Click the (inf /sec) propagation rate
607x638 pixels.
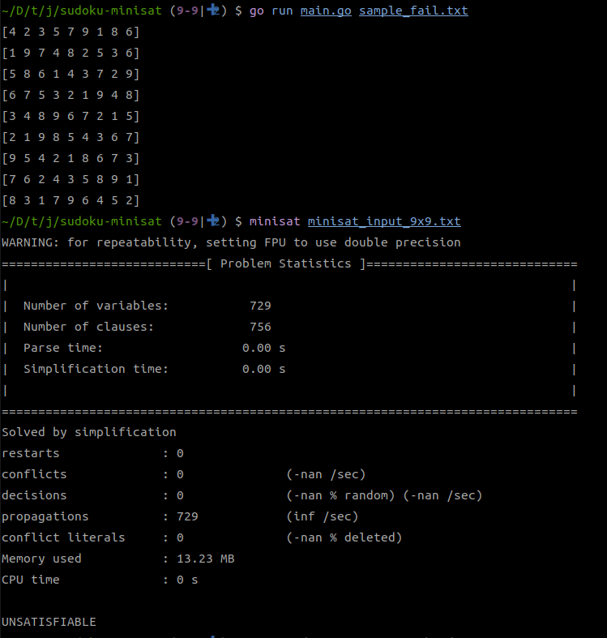(x=323, y=516)
